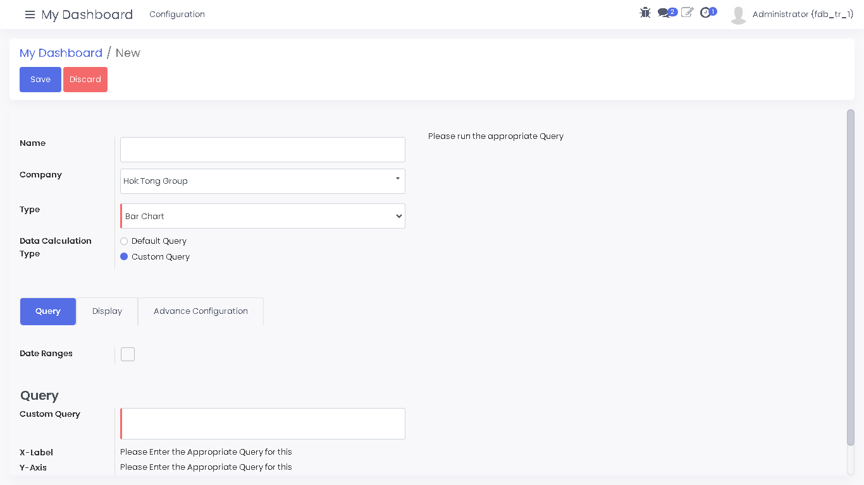Go back via My Dashboard breadcrumb link
The image size is (864, 485).
61,53
